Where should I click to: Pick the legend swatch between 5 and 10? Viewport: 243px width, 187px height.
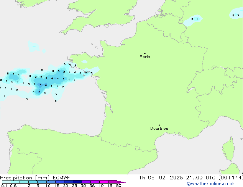pos(42,182)
